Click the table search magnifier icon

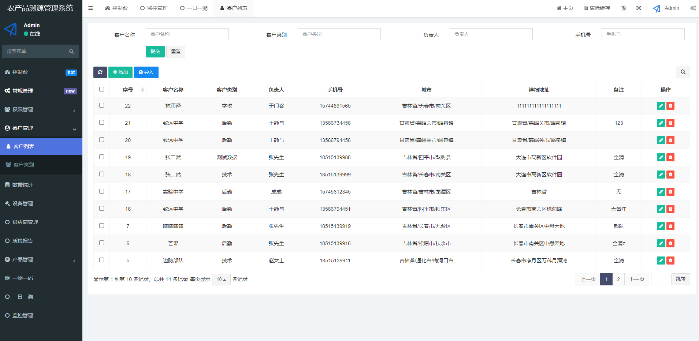click(x=683, y=72)
